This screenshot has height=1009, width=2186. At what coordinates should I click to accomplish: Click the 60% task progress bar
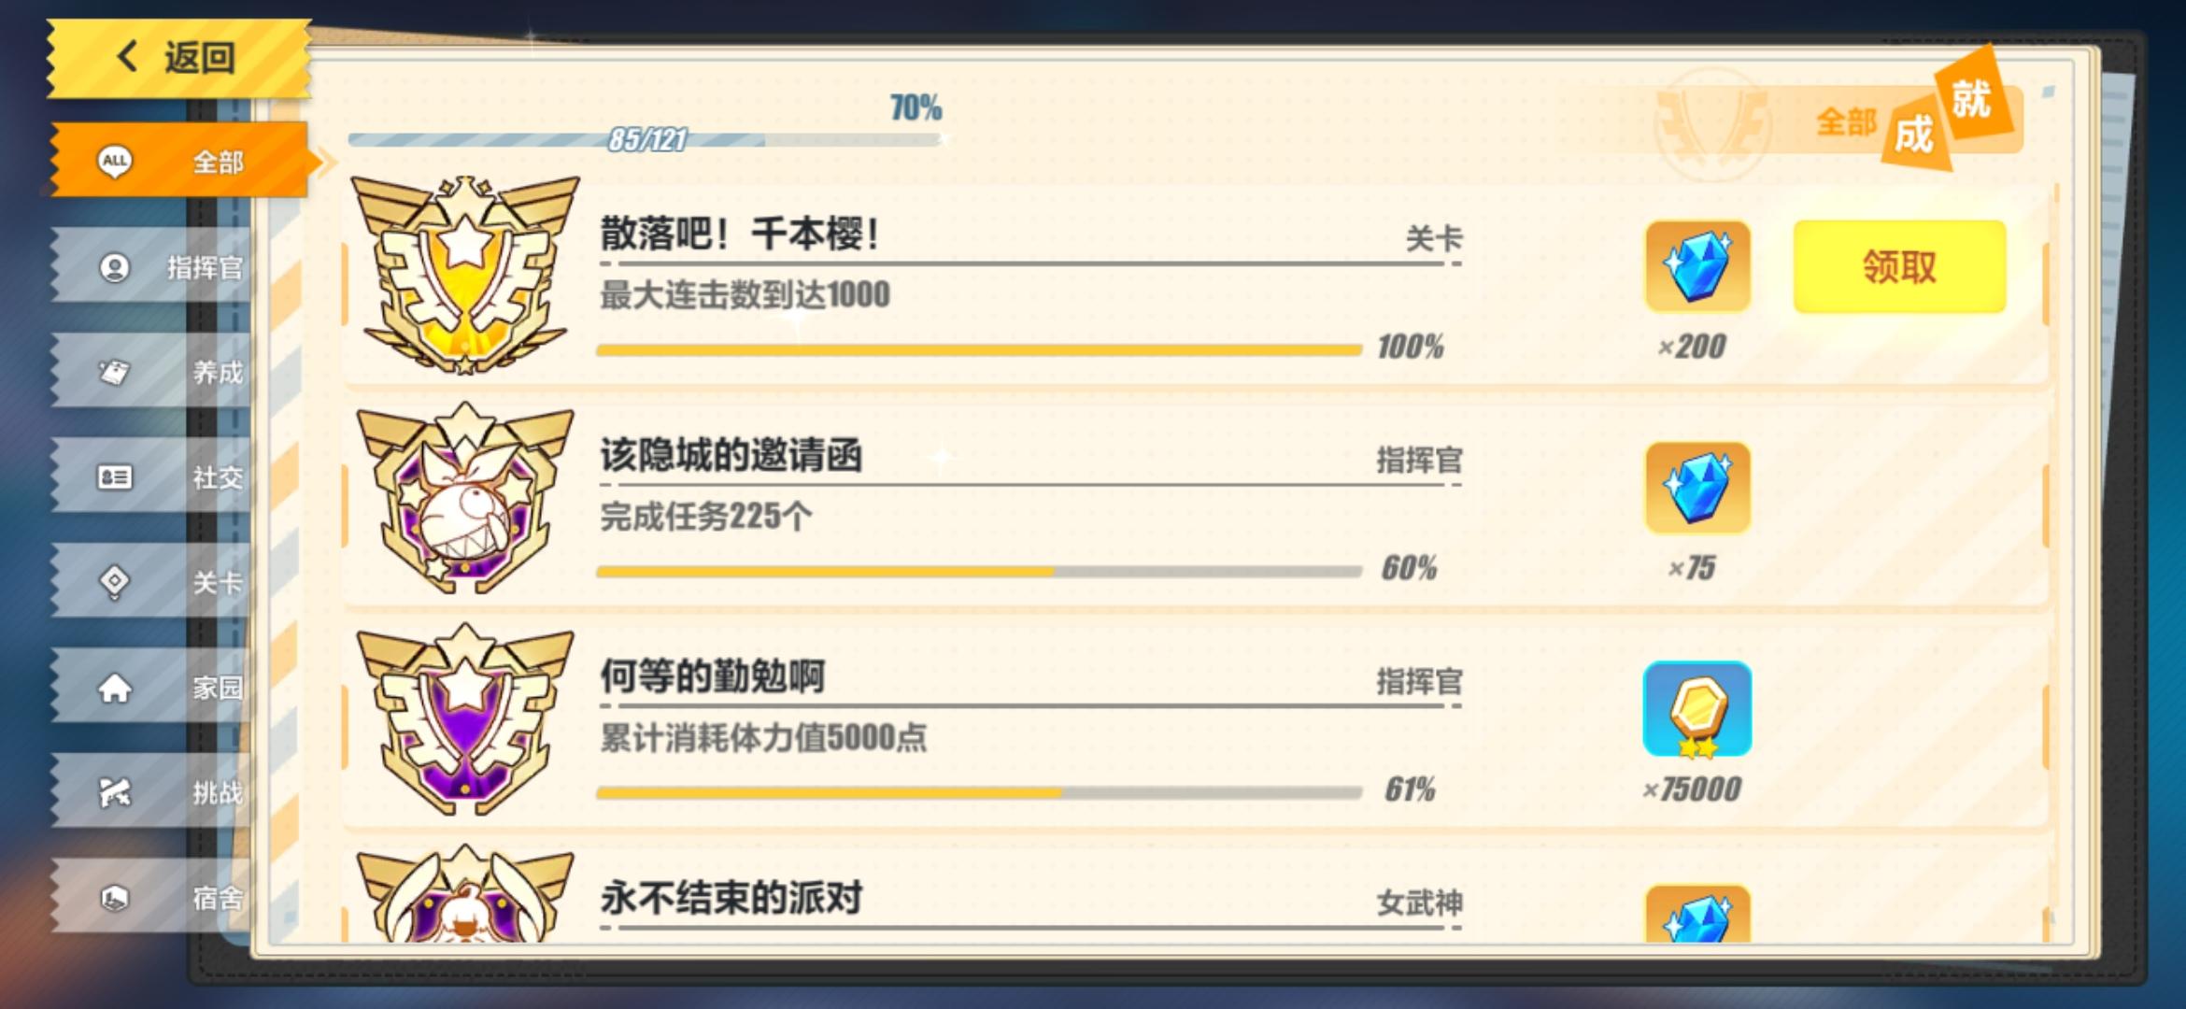tap(979, 571)
